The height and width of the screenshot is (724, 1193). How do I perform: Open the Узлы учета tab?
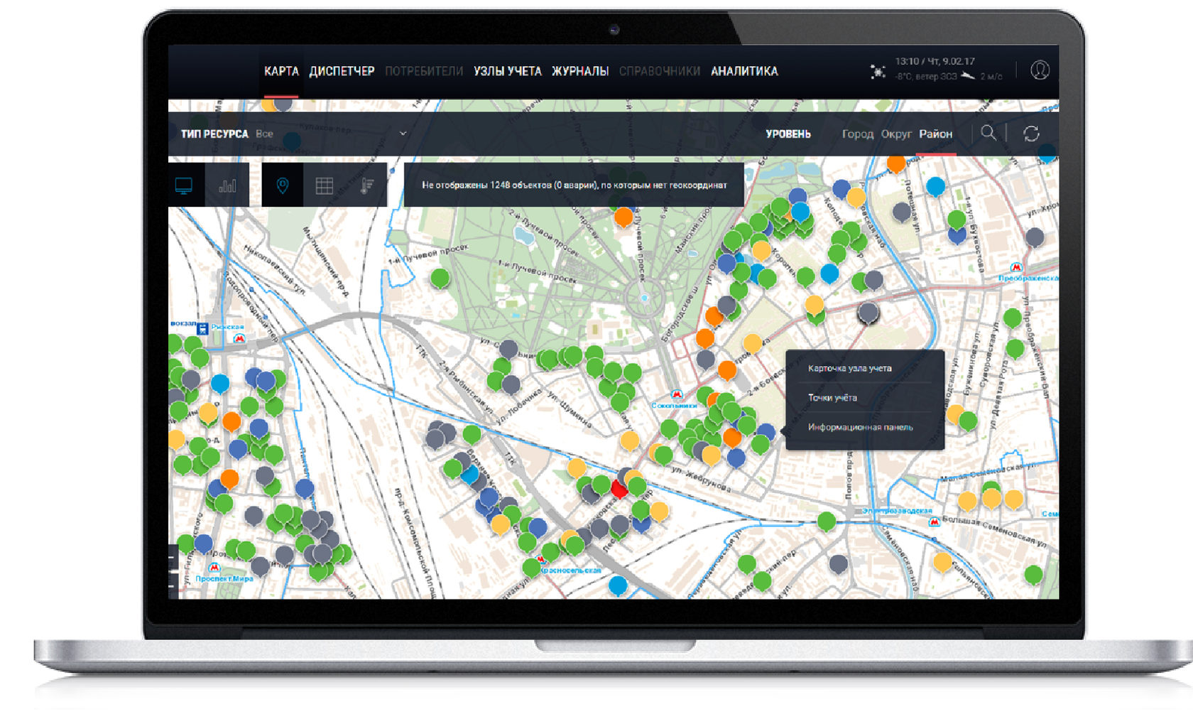507,71
